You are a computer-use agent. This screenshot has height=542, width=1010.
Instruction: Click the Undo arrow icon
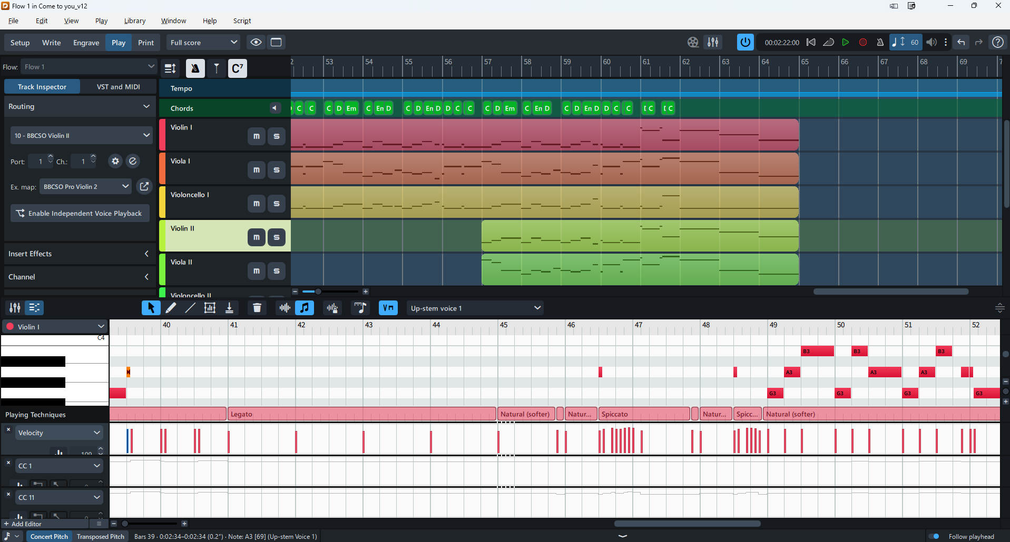tap(961, 42)
